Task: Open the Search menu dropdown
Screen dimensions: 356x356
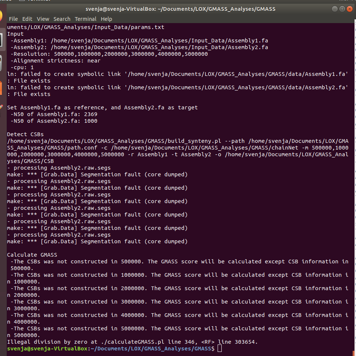Action: click(62, 19)
